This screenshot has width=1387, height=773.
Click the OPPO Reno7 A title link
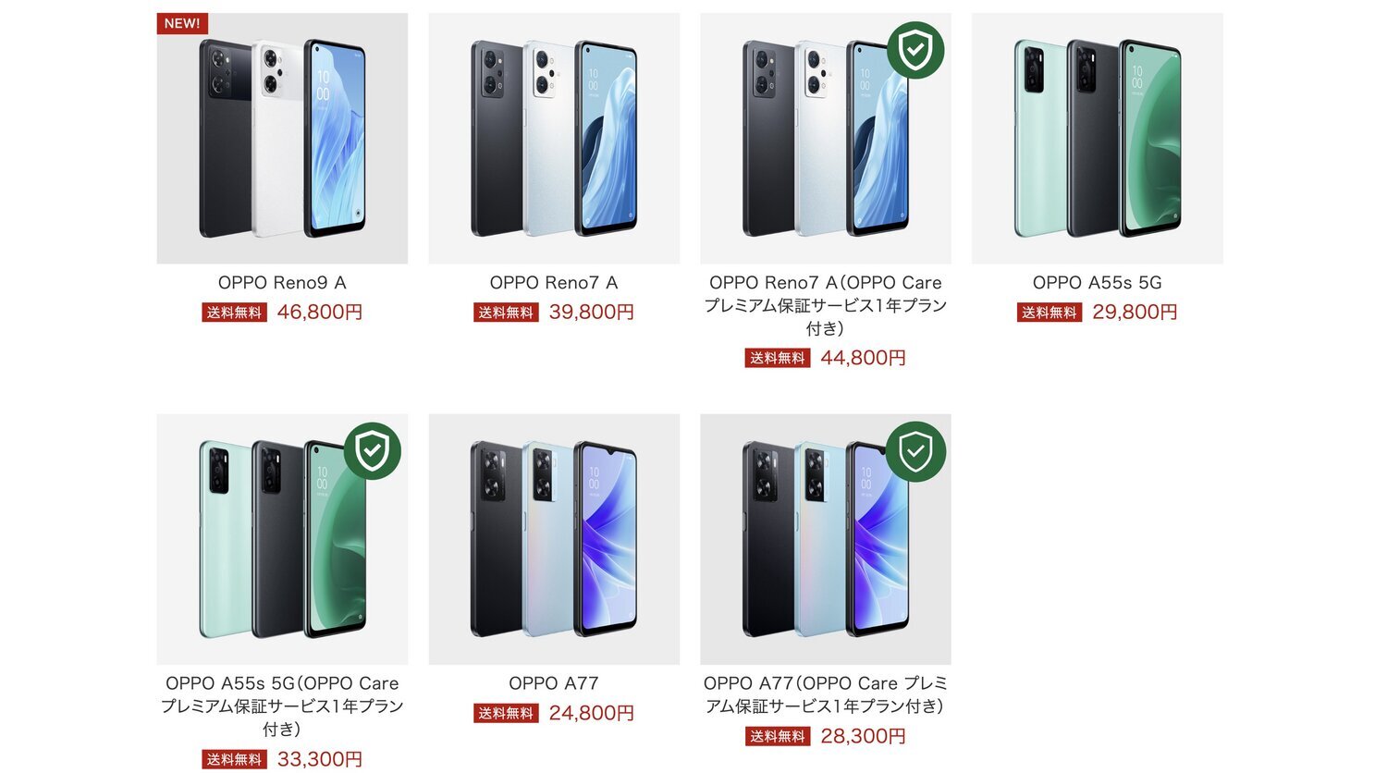[554, 283]
